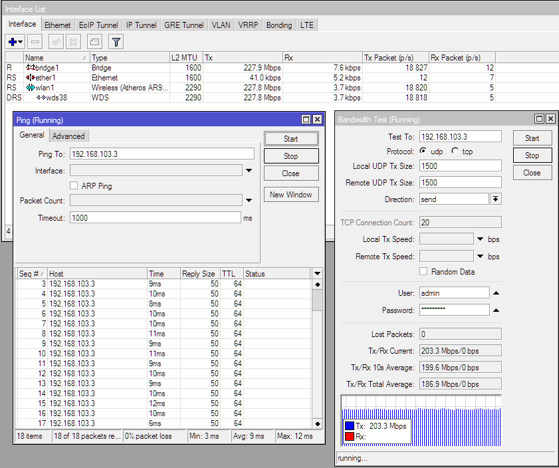
Task: Open the Filter funnel icon
Action: coord(116,42)
